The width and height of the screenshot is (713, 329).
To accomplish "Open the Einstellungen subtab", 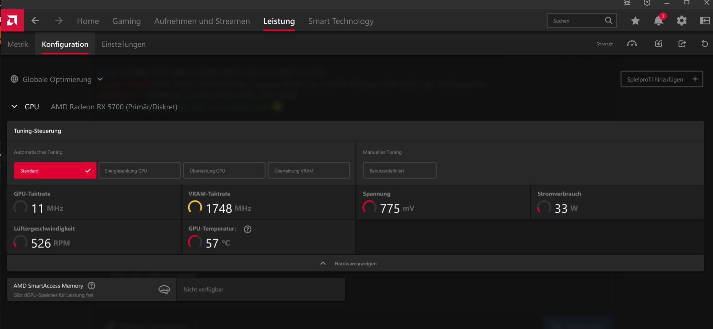I will click(124, 44).
